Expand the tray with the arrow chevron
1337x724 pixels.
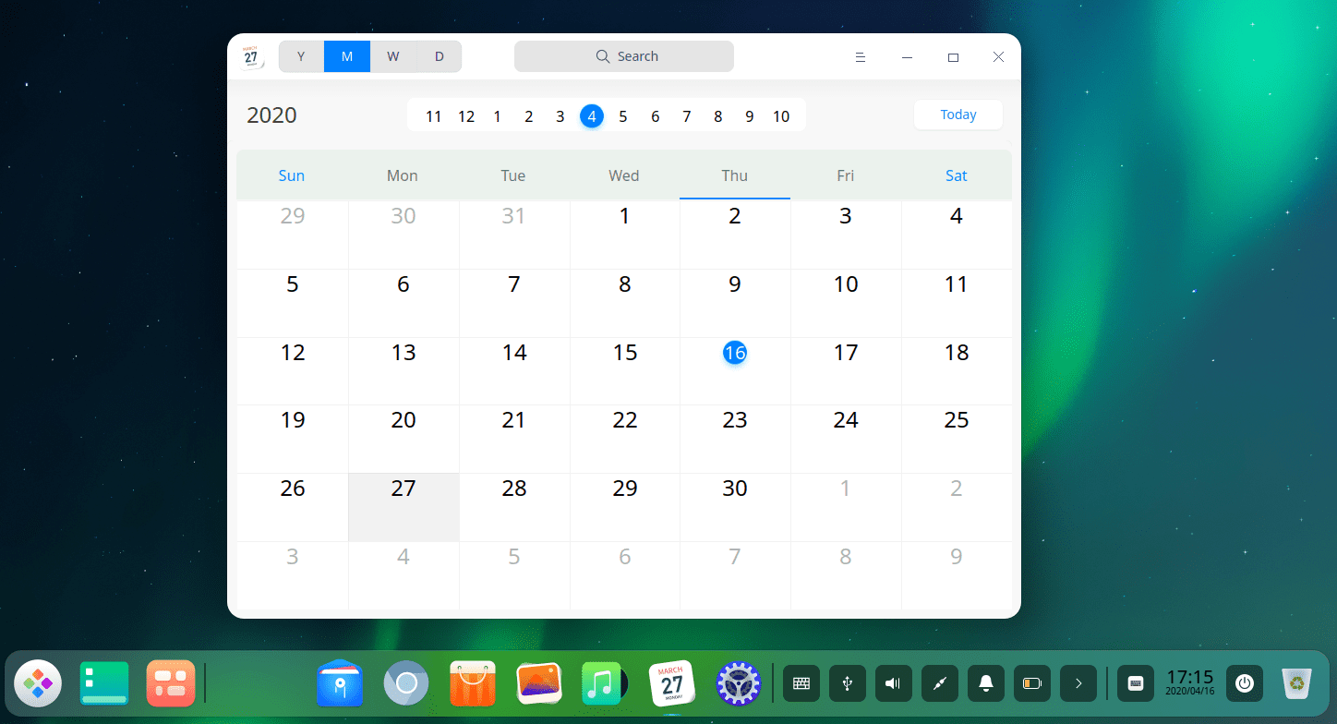(1078, 684)
